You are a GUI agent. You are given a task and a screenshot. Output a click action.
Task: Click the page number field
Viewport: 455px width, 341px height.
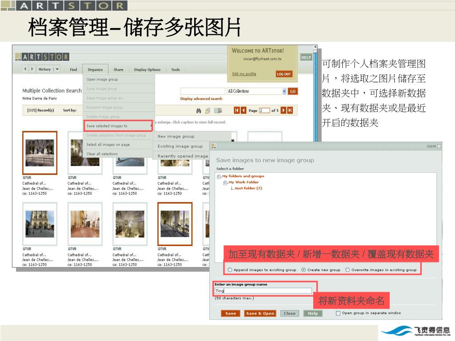(264, 111)
